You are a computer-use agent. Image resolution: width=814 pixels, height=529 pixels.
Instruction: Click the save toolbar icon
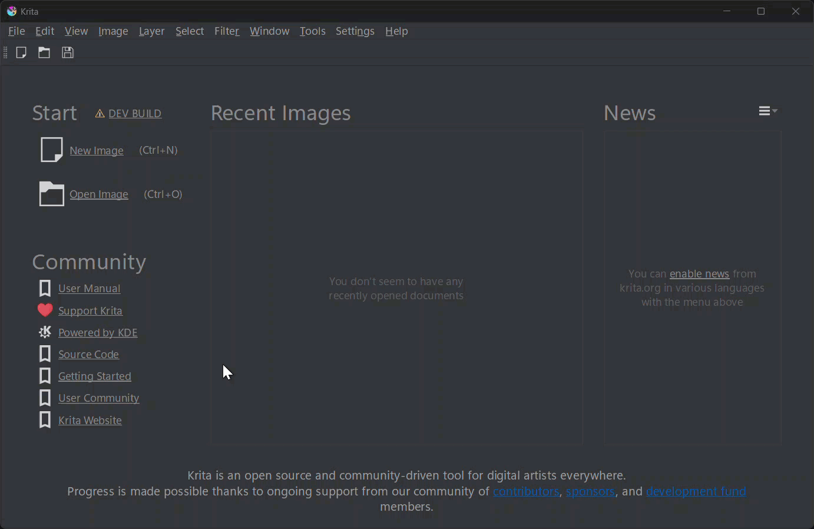(68, 52)
